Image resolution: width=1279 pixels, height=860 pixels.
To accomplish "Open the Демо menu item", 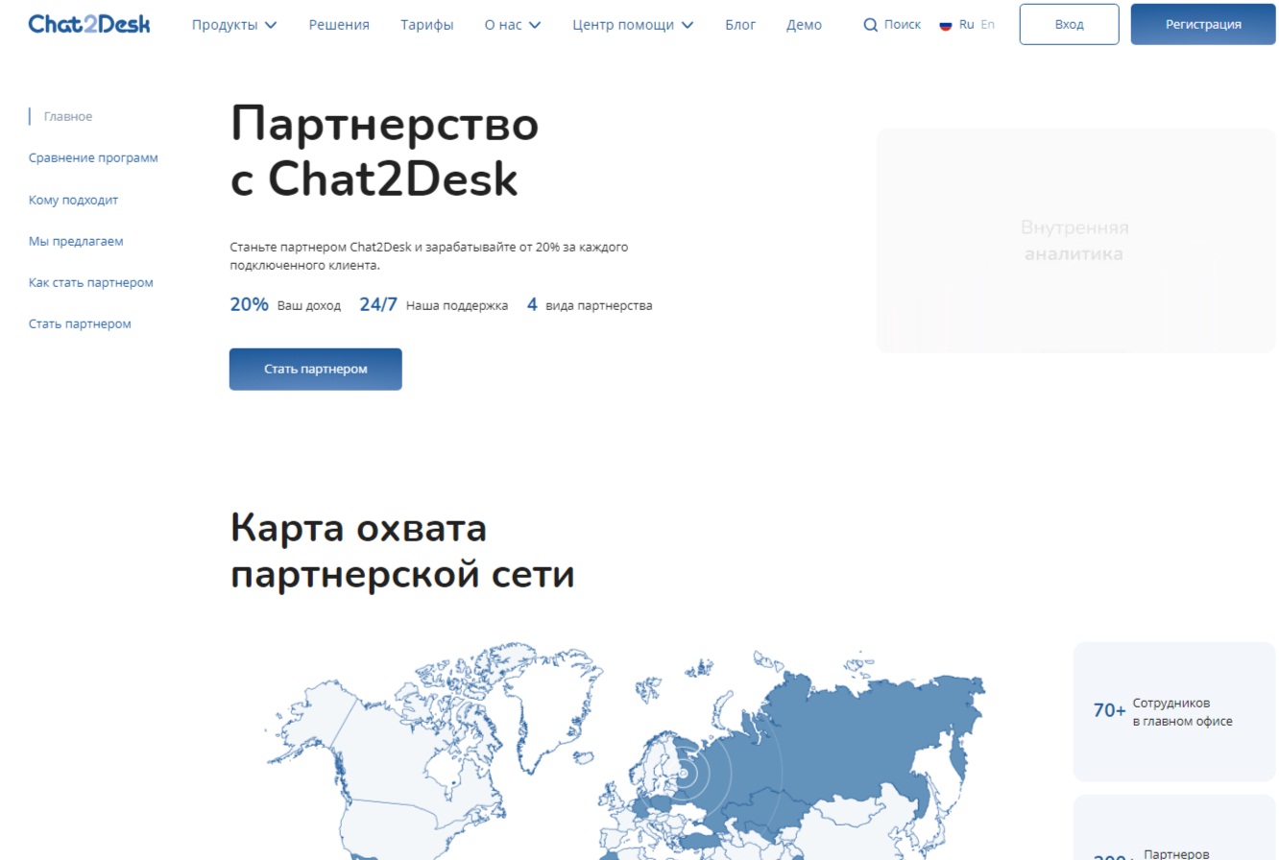I will tap(804, 25).
